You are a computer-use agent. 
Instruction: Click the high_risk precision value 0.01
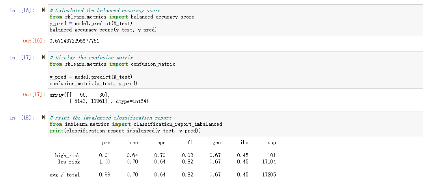click(105, 156)
